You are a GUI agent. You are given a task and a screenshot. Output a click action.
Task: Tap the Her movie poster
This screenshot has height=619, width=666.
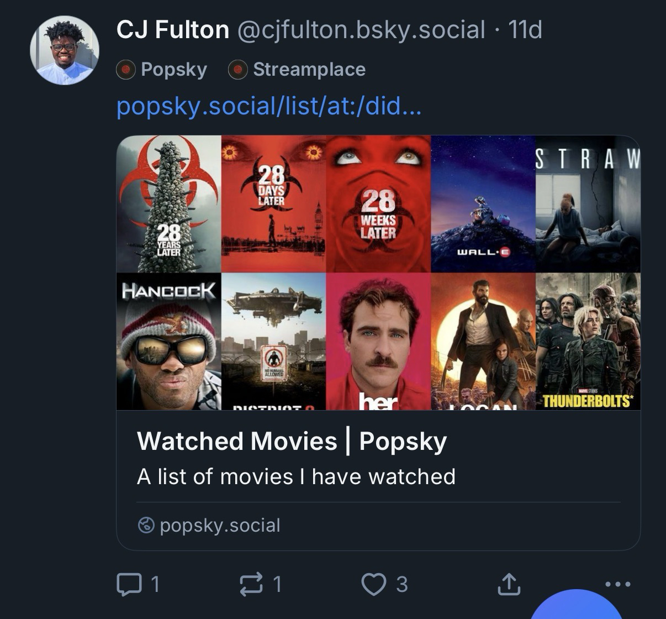378,341
